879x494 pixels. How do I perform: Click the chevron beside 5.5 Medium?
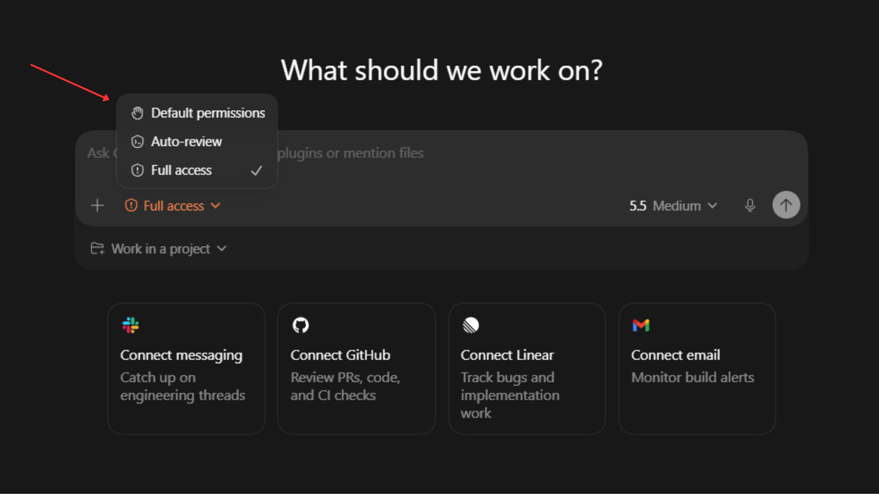712,205
